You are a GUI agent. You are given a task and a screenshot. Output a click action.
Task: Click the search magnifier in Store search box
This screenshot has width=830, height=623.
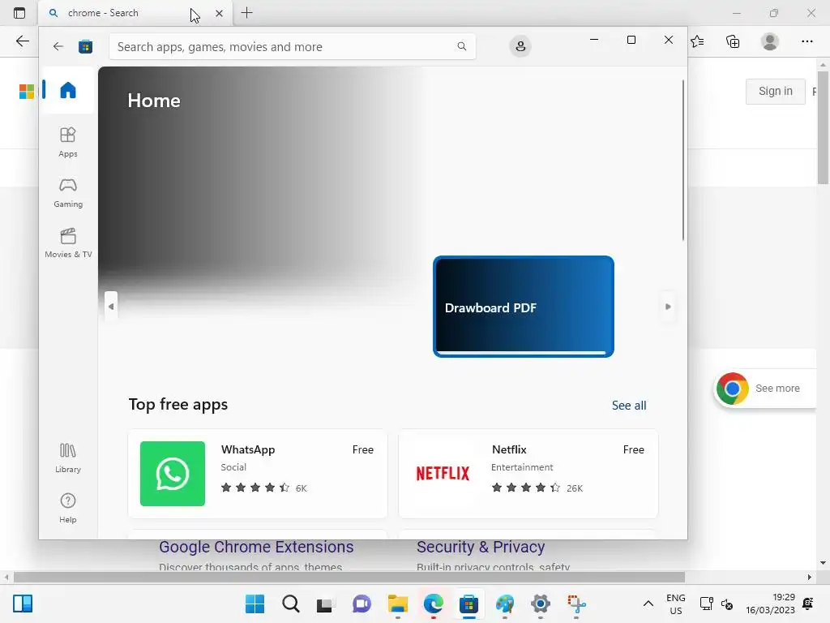click(x=461, y=46)
